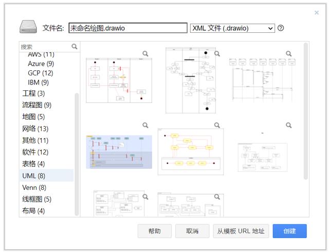The height and width of the screenshot is (252, 329).
Task: Select the red swimlane activity diagram thumbnail
Action: tap(119, 80)
